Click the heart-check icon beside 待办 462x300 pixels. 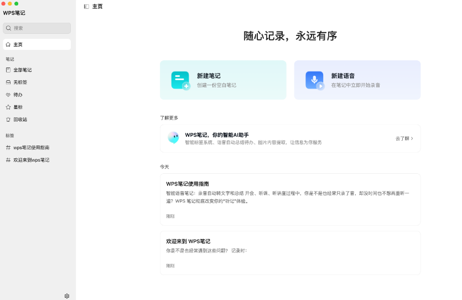pos(8,95)
